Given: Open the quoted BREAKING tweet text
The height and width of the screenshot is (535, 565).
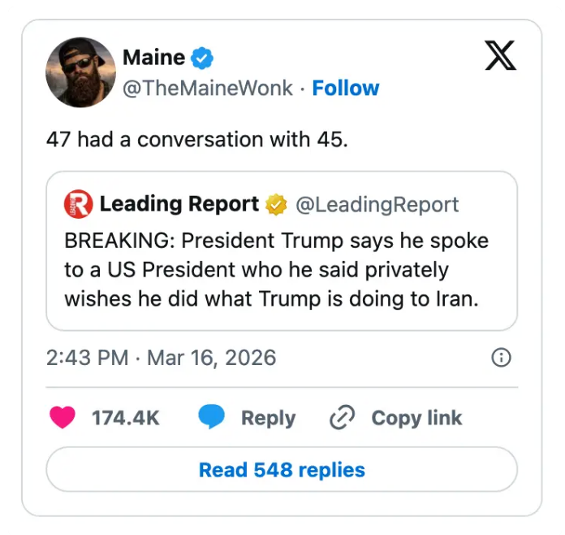Looking at the screenshot, I should (276, 271).
